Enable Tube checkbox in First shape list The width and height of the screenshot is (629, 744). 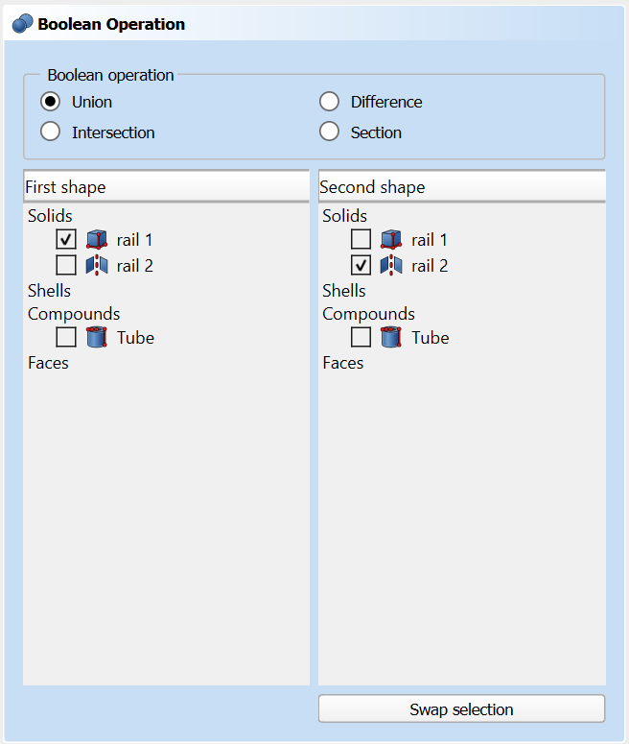pos(66,337)
